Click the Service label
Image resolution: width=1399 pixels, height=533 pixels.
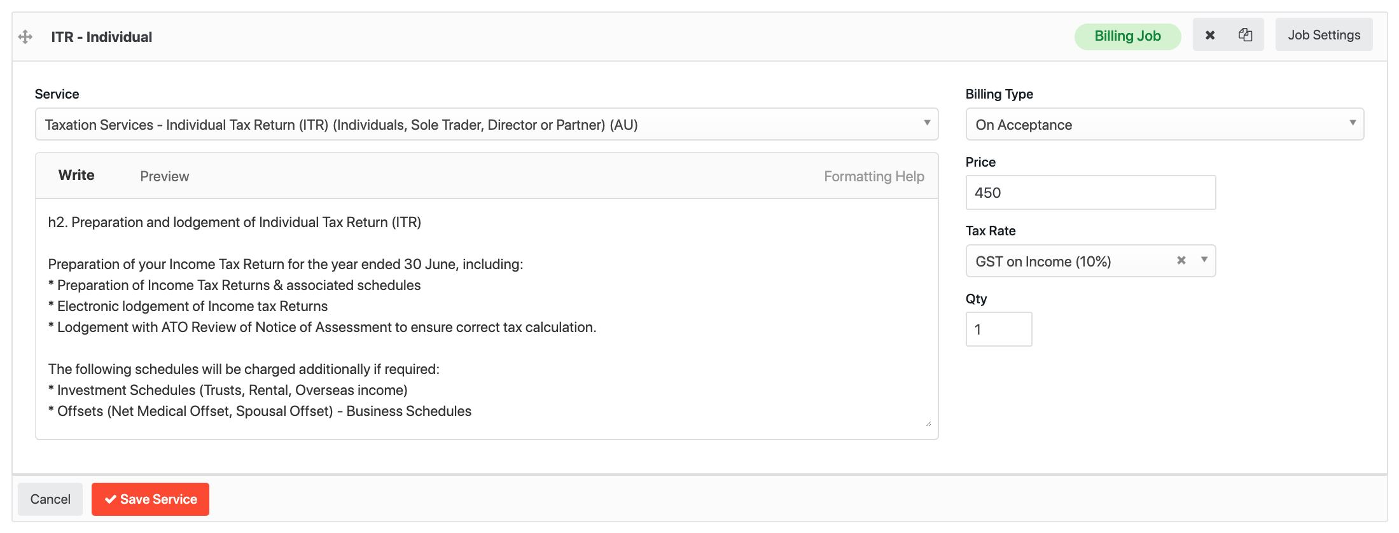point(57,94)
